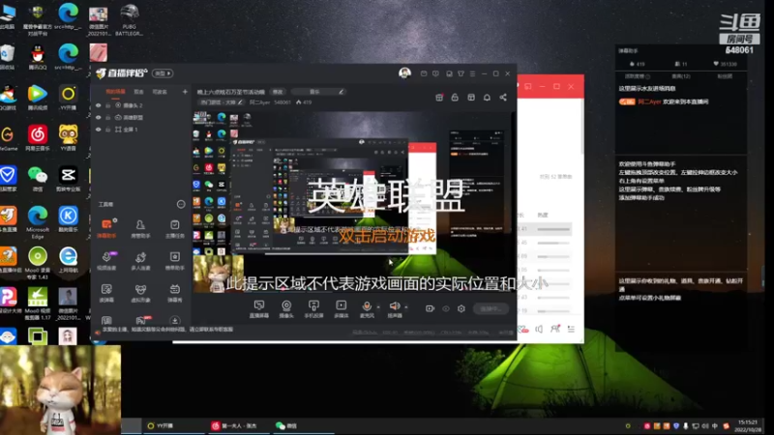Mute the 扬声器 speaker
The width and height of the screenshot is (774, 435).
[x=395, y=308]
